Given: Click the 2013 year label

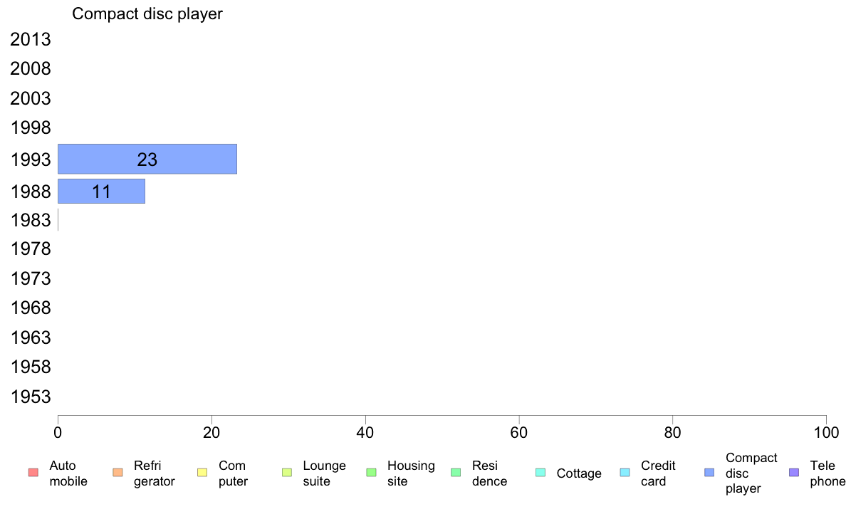Looking at the screenshot, I should (30, 39).
